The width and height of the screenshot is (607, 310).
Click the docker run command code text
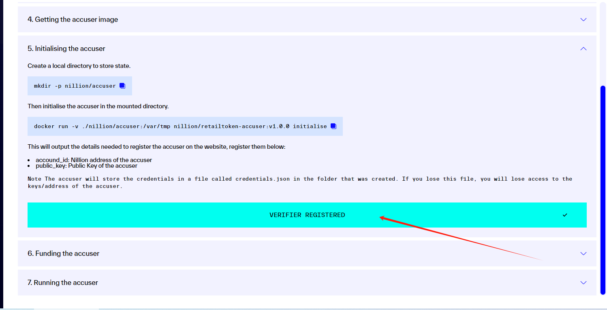(x=180, y=127)
